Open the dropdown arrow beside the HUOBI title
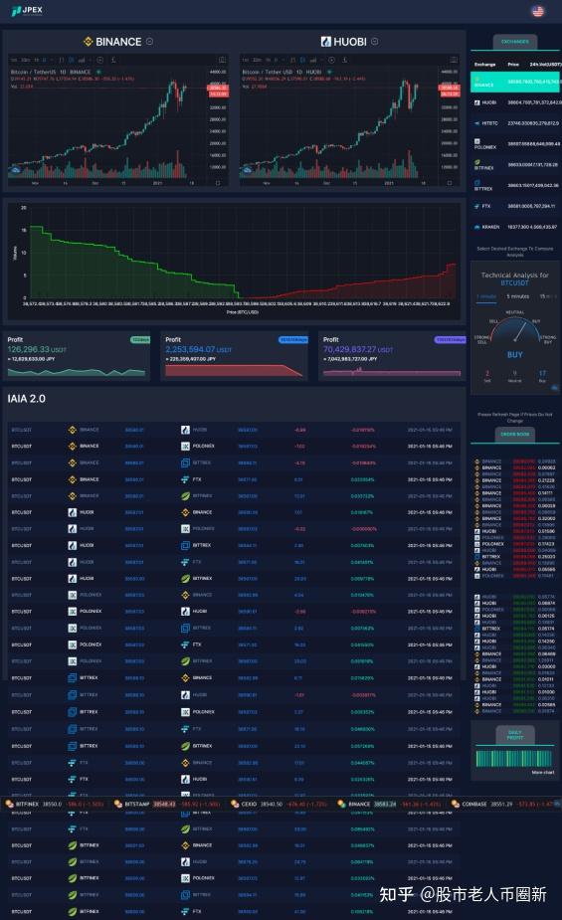This screenshot has width=562, height=920. (x=374, y=42)
